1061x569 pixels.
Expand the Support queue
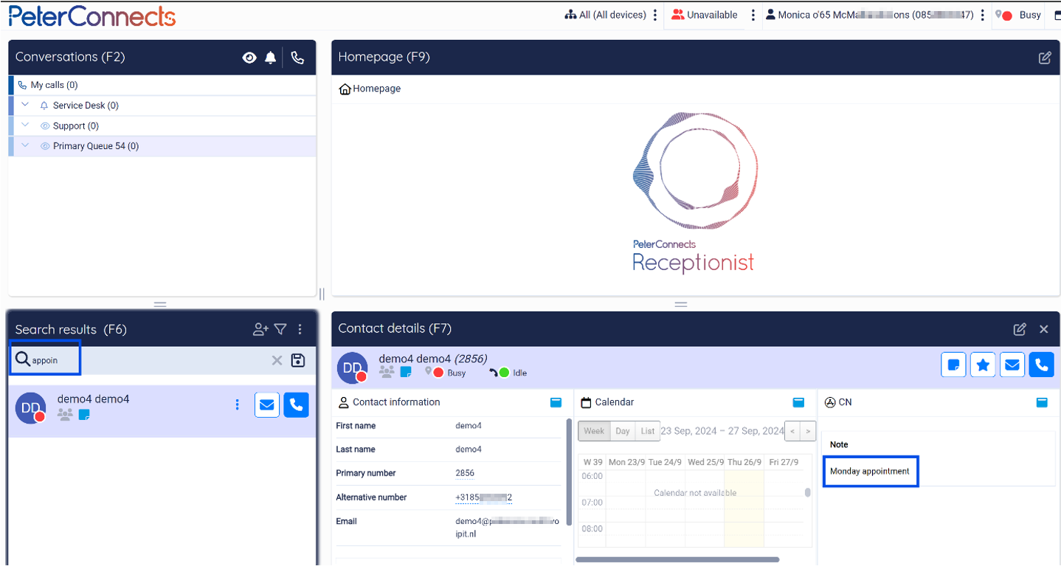pos(26,125)
